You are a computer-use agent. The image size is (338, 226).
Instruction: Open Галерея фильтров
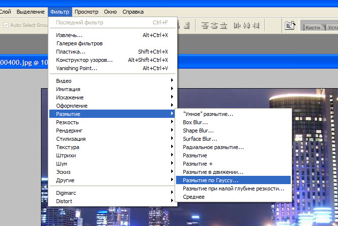[x=112, y=43]
